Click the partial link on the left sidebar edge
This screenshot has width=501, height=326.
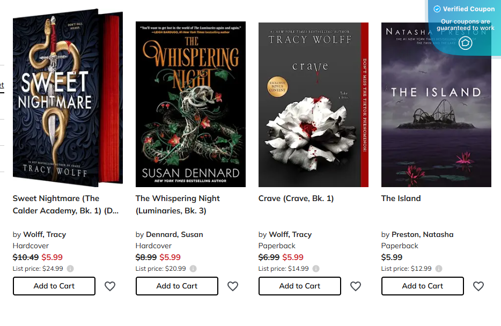click(x=2, y=85)
